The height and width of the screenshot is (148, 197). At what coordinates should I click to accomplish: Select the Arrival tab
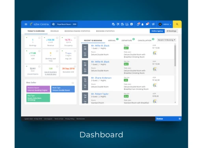tap(112, 40)
